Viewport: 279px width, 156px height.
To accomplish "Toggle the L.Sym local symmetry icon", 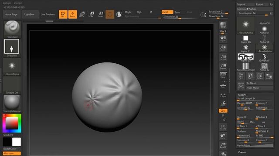I will pos(223,95).
